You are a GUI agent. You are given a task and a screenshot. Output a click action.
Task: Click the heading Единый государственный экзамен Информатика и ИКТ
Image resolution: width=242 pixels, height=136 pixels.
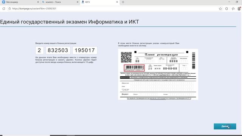pyautogui.click(x=70, y=22)
